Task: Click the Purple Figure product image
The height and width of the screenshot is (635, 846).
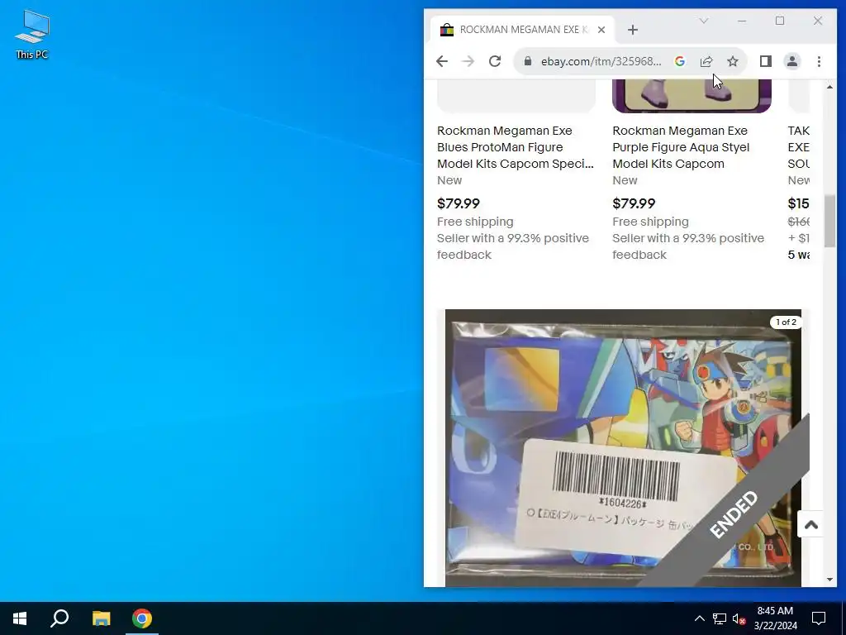Action: (692, 96)
